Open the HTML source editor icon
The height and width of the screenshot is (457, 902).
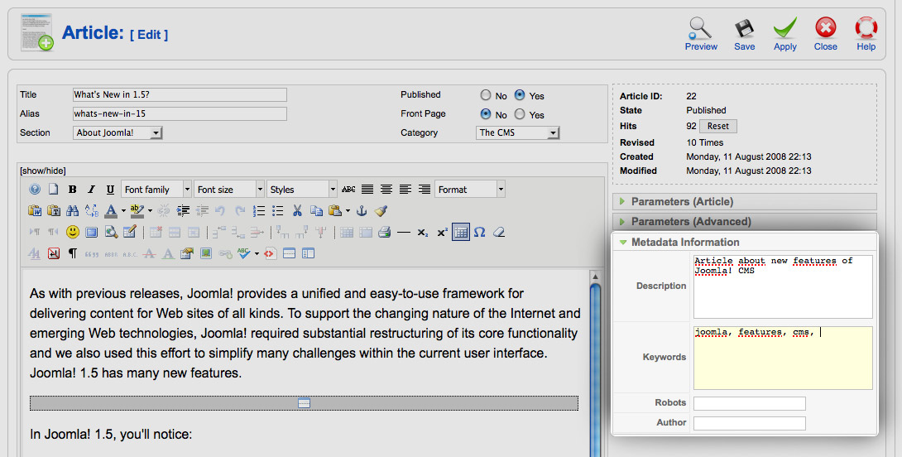(270, 253)
